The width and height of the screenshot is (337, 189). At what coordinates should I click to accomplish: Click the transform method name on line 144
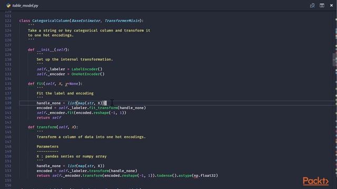coord(46,127)
